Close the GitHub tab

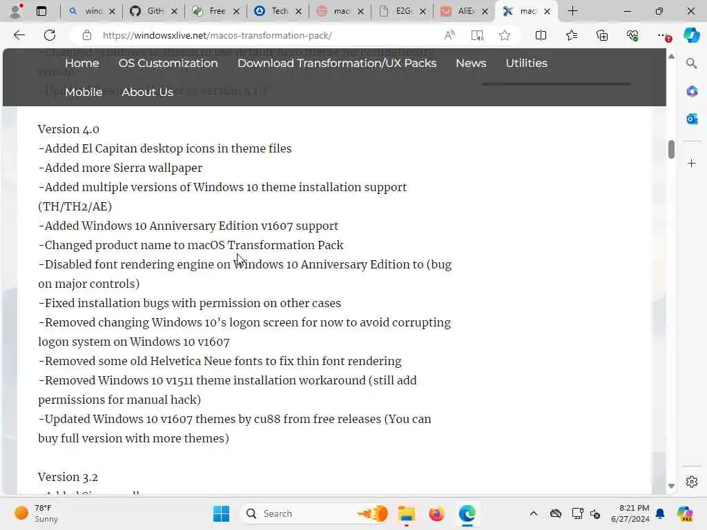[x=174, y=11]
